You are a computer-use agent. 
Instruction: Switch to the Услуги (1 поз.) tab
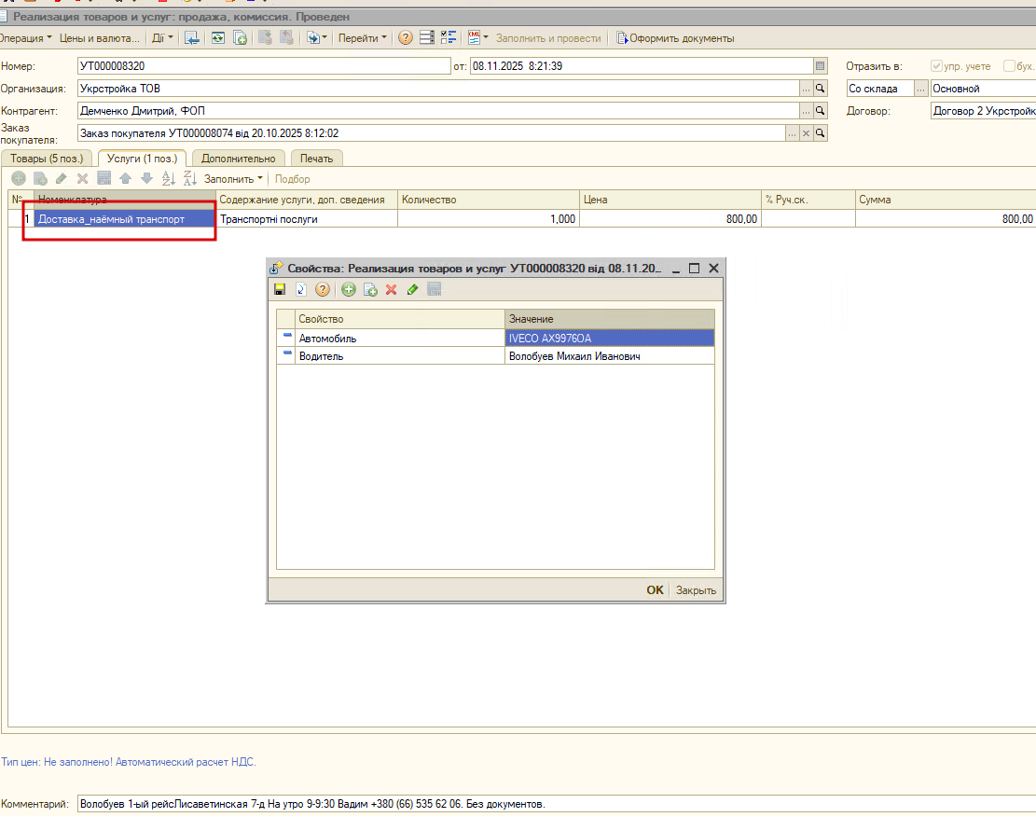142,159
